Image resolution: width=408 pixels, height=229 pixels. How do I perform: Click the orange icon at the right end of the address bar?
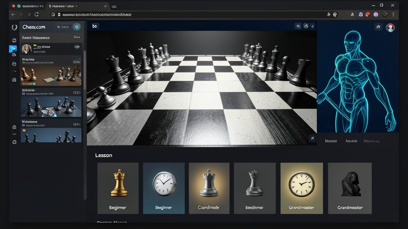[335, 15]
